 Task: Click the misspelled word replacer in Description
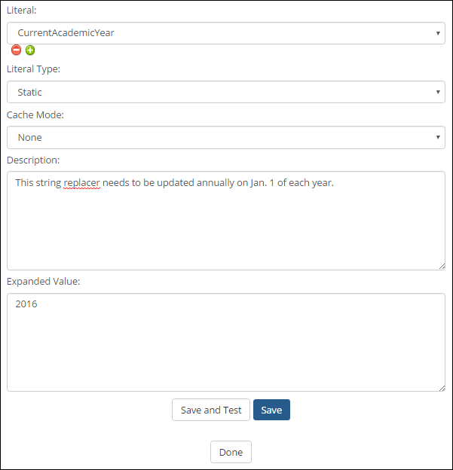(81, 183)
